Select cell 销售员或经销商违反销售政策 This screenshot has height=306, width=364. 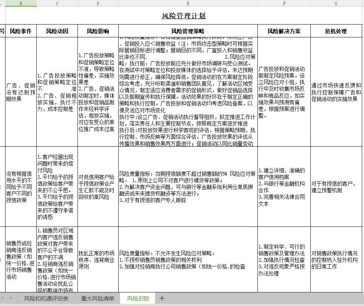[21, 260]
